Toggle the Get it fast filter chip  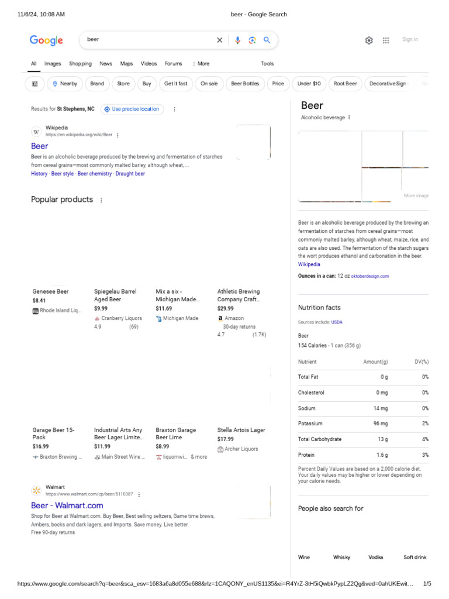tap(175, 84)
